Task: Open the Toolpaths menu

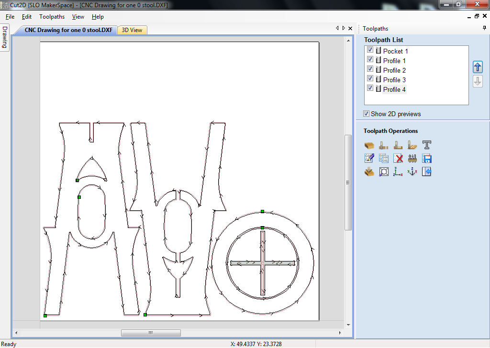Action: [x=52, y=17]
